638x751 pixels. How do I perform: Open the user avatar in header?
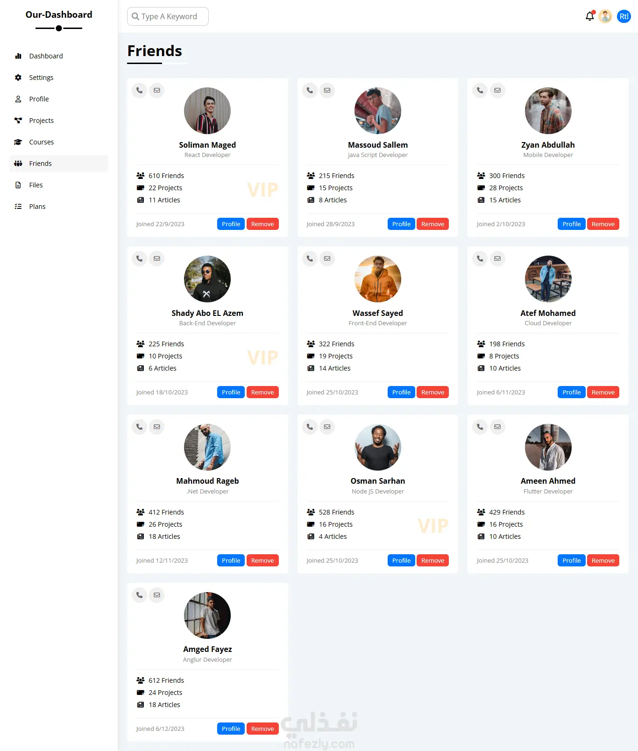click(605, 16)
